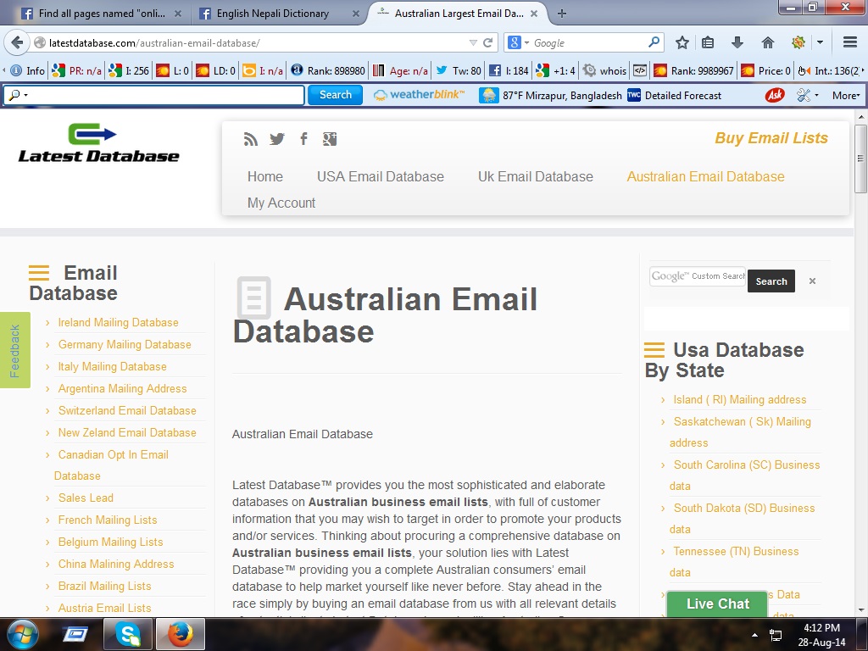Click the whois toolbar gear icon
868x651 pixels.
pos(590,70)
